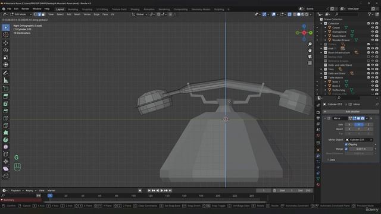Image resolution: width=381 pixels, height=214 pixels.
Task: Open Global transform orientation dropdown
Action: coord(140,14)
